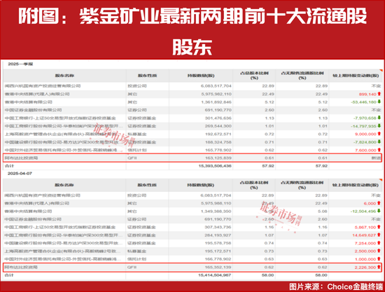Click the holding value 284,193,927
This screenshot has height=292, width=385.
tap(218, 235)
